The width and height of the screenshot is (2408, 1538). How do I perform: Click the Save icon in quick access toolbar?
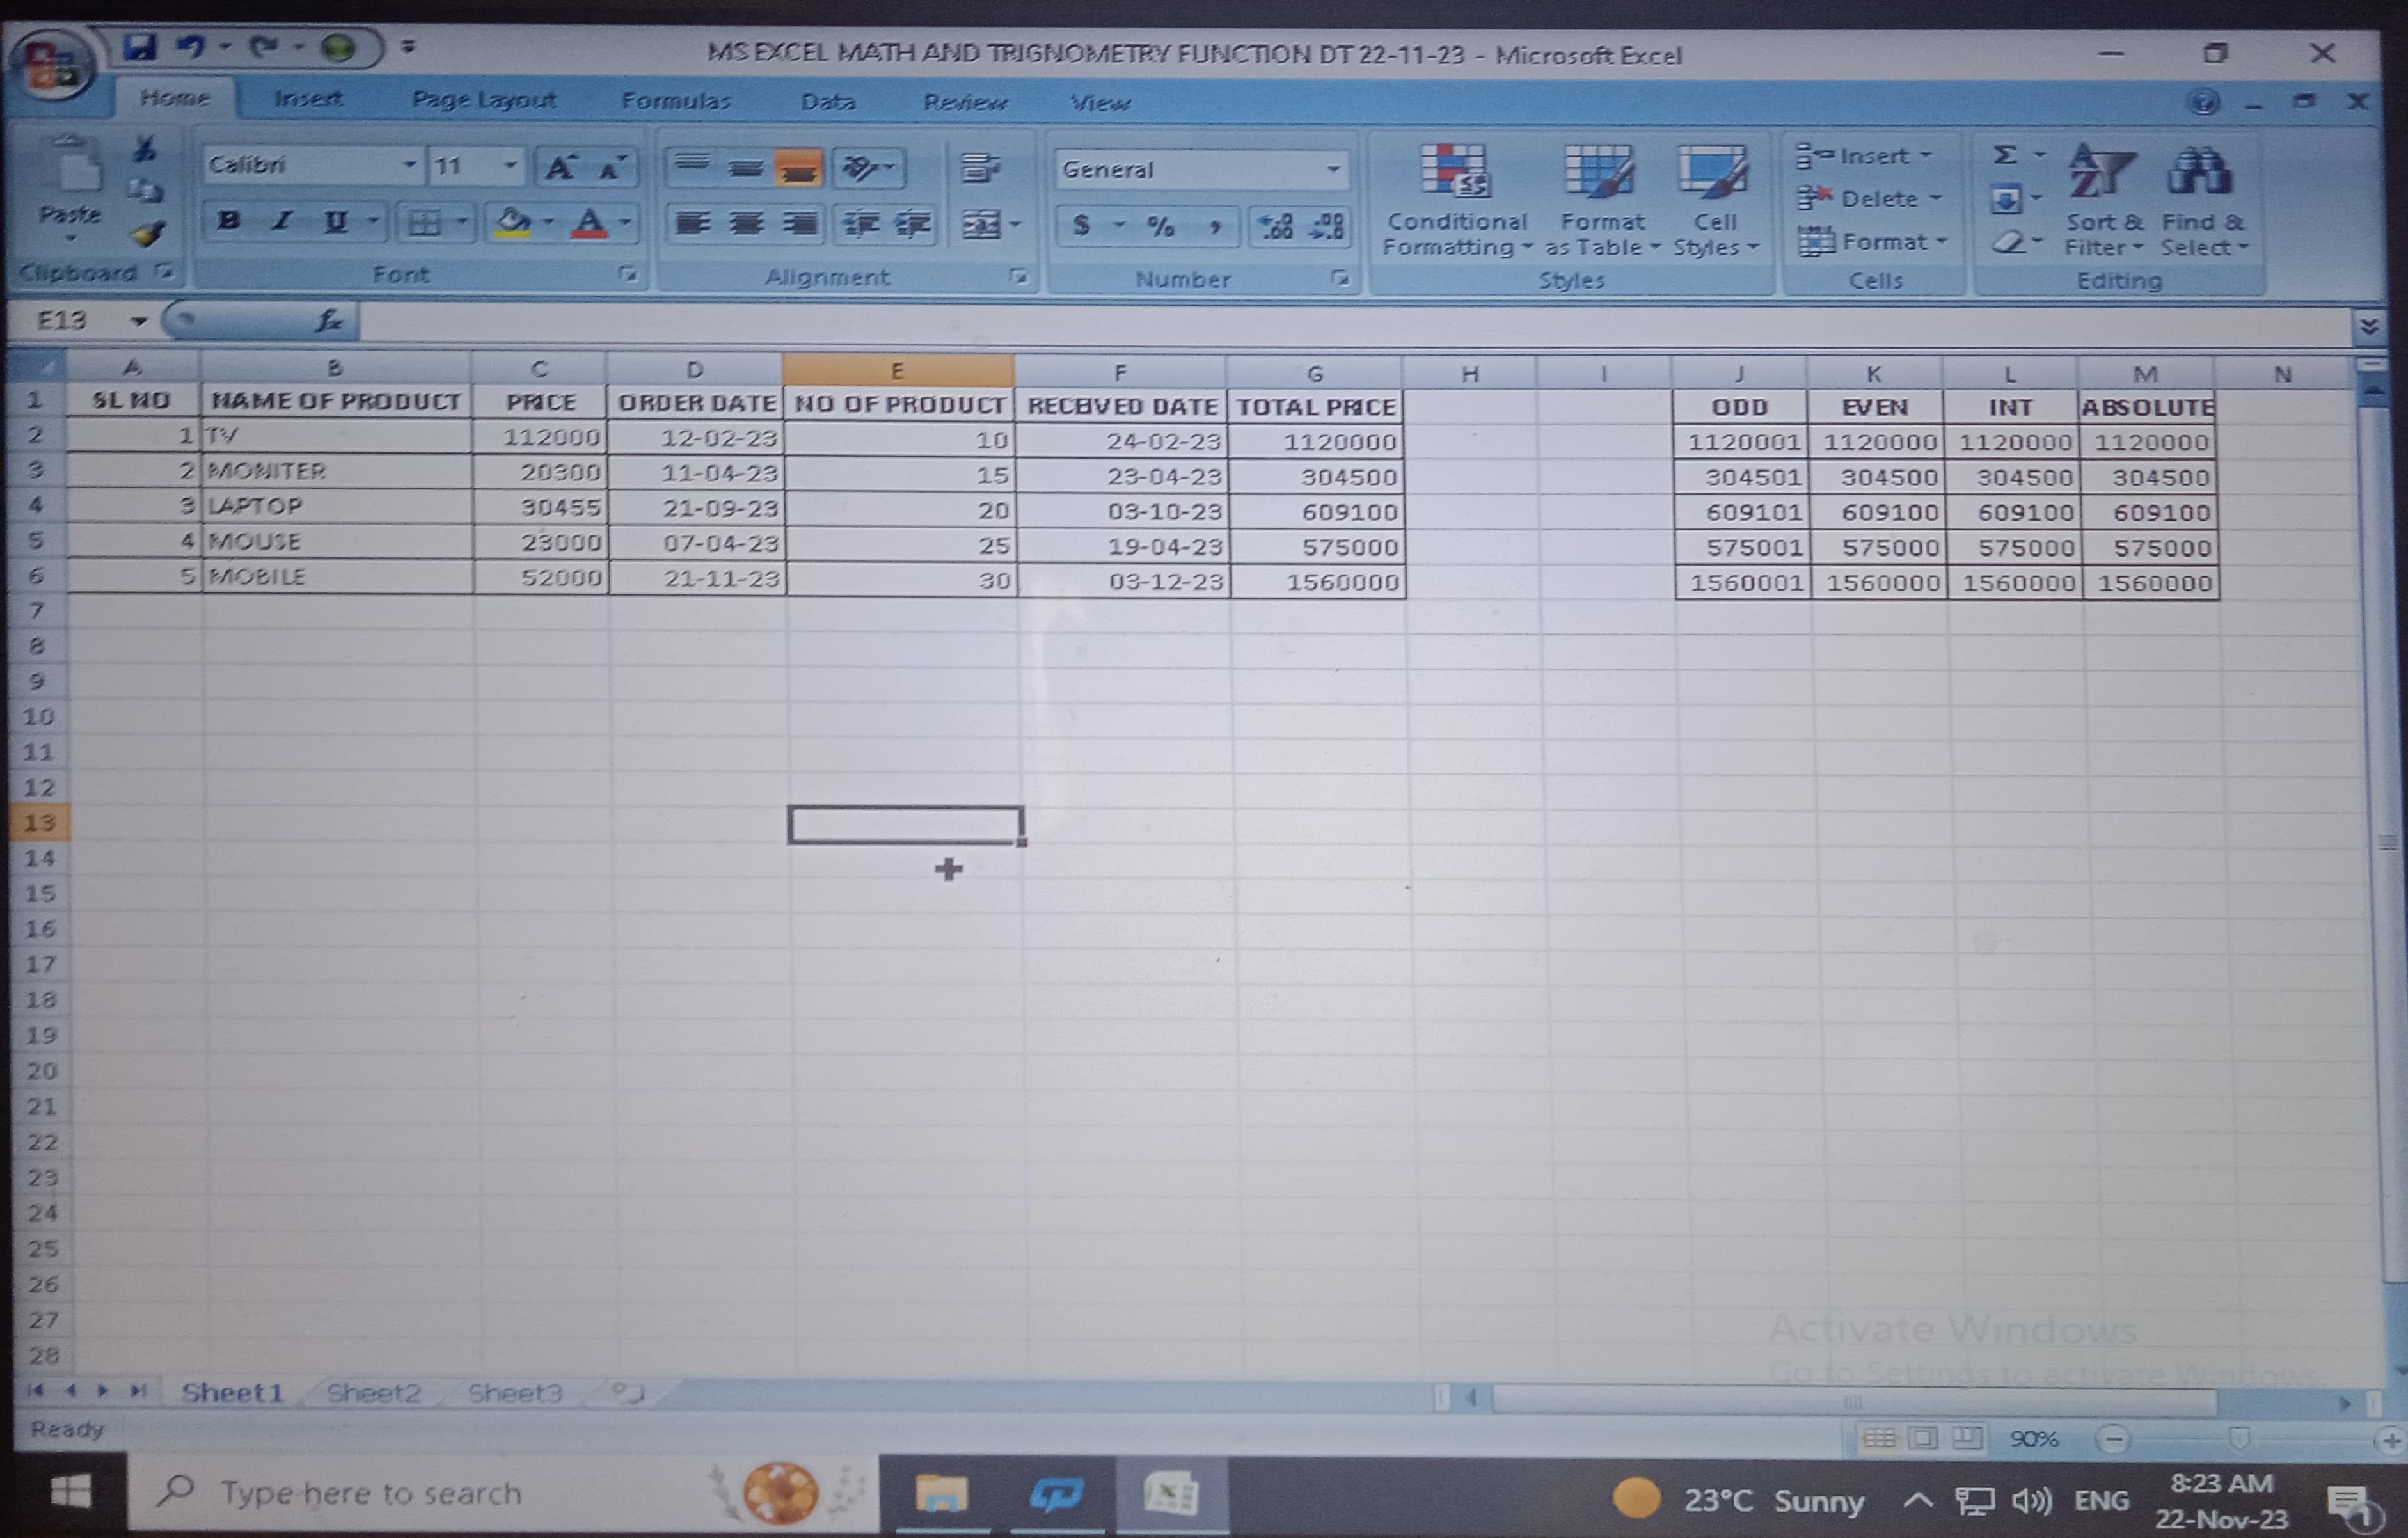coord(140,47)
